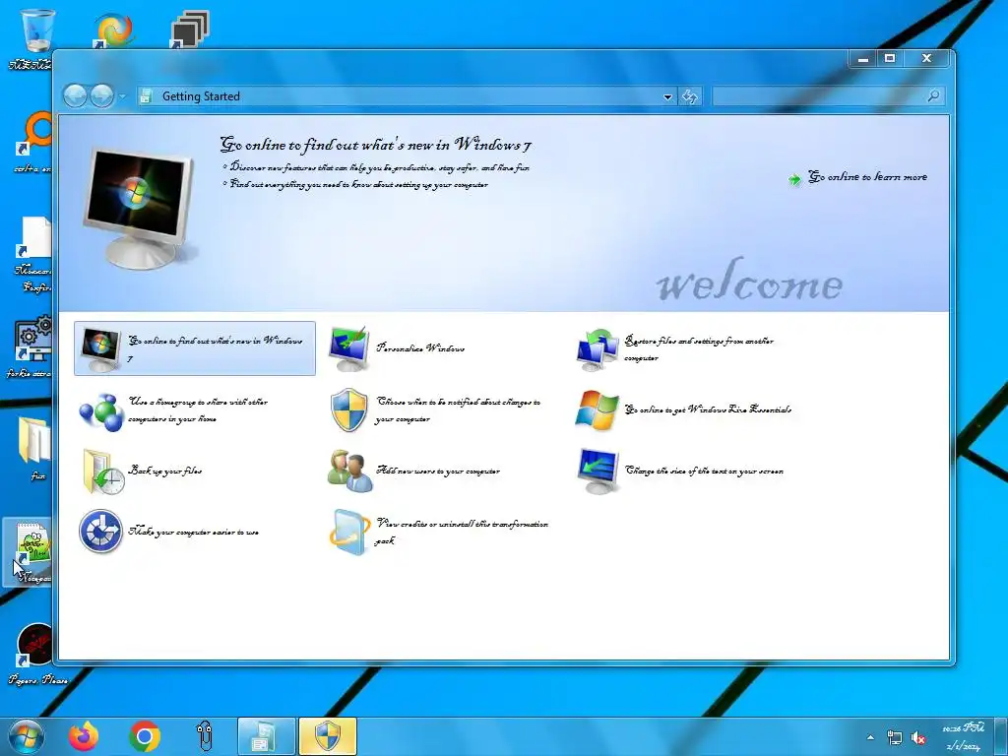The height and width of the screenshot is (756, 1008).
Task: Expand the address bar history dropdown arrow
Action: 668,97
